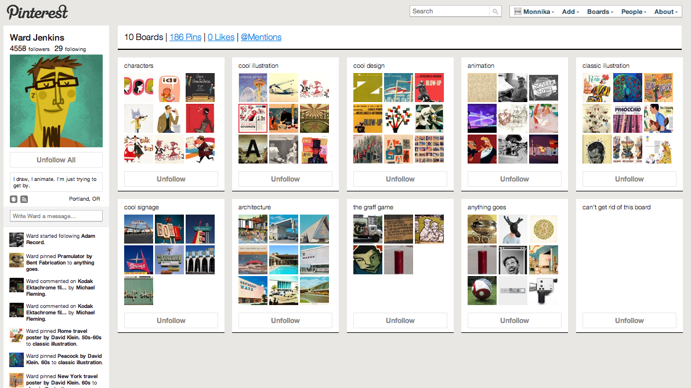Open the Adam Record link in activity
Image resolution: width=691 pixels, height=388 pixels.
coord(60,239)
